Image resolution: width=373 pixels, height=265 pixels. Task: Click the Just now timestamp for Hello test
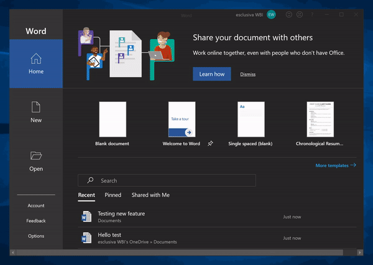click(x=292, y=238)
